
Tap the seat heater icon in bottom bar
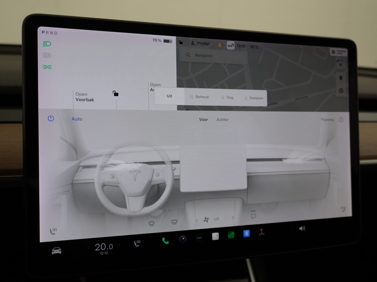point(137,243)
